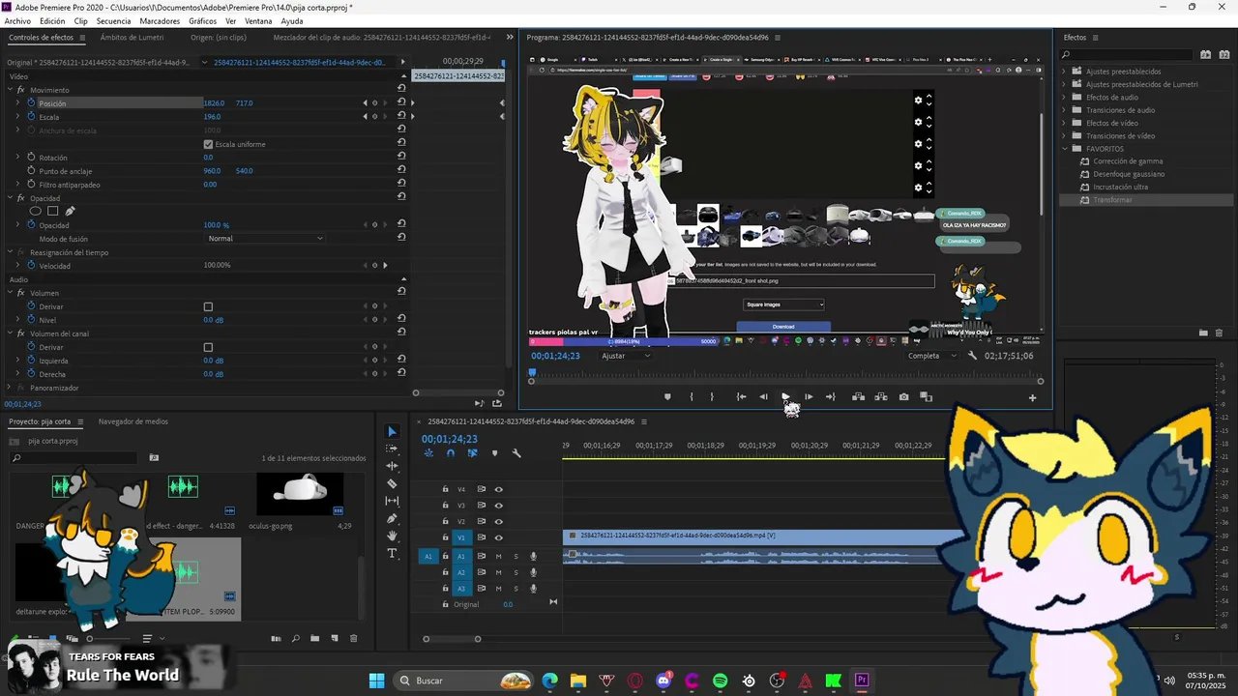Select the Razor tool
Image resolution: width=1238 pixels, height=696 pixels.
392,483
